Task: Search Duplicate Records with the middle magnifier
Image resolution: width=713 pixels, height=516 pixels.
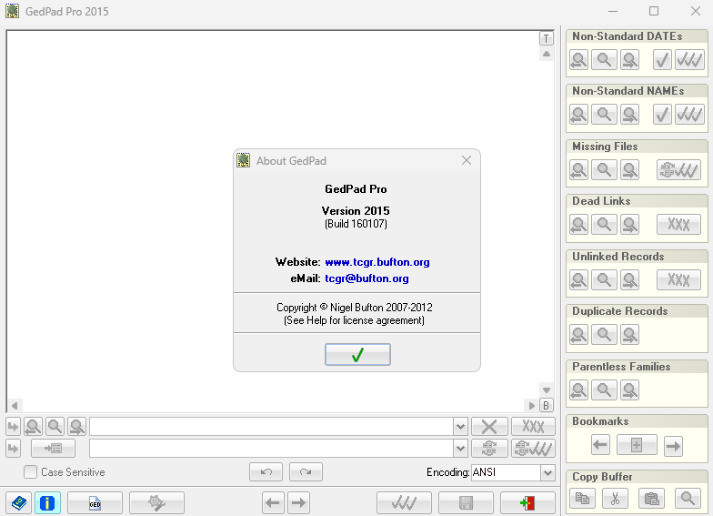Action: (604, 335)
